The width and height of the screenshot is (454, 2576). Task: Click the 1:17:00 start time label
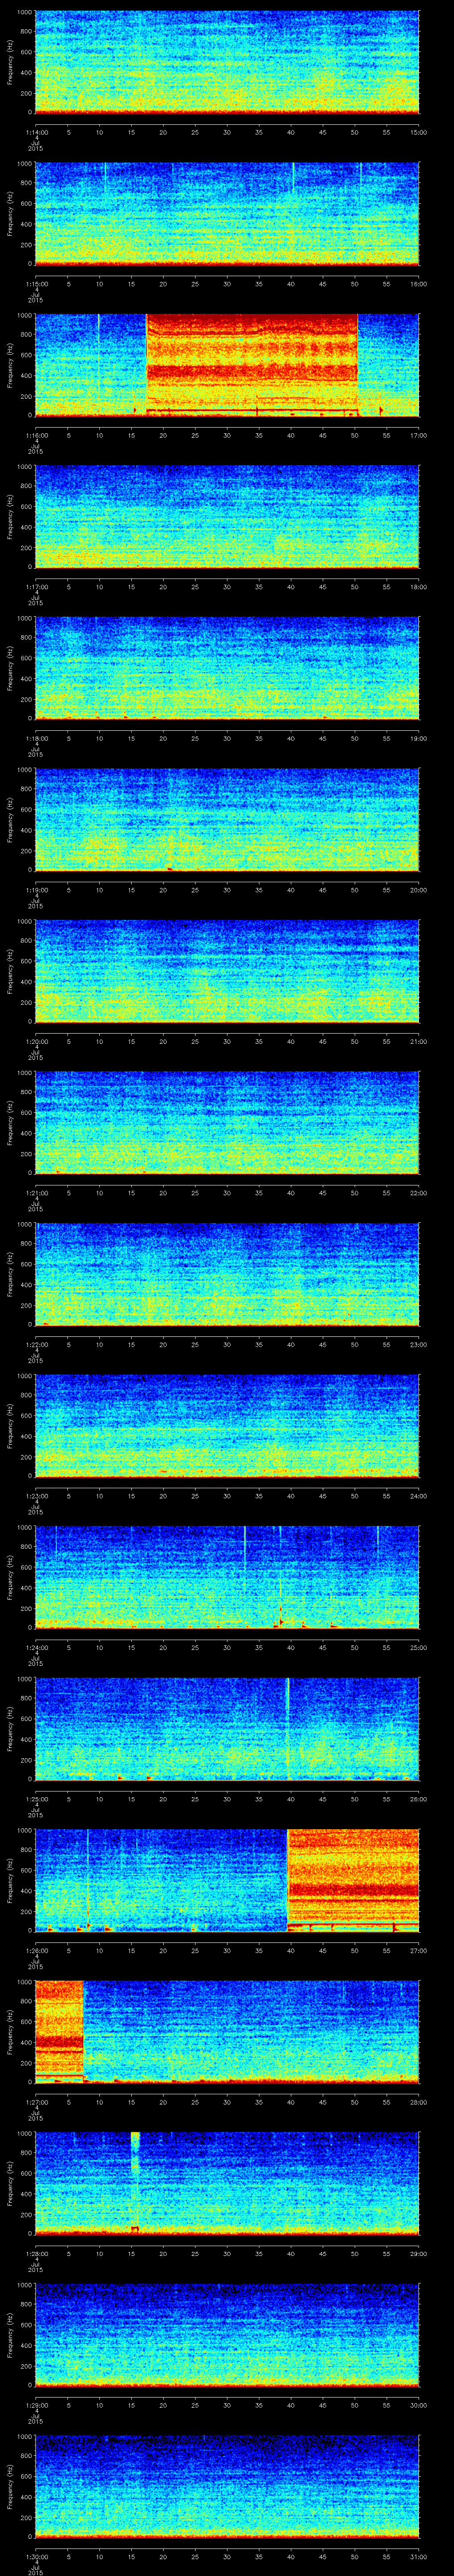36,587
